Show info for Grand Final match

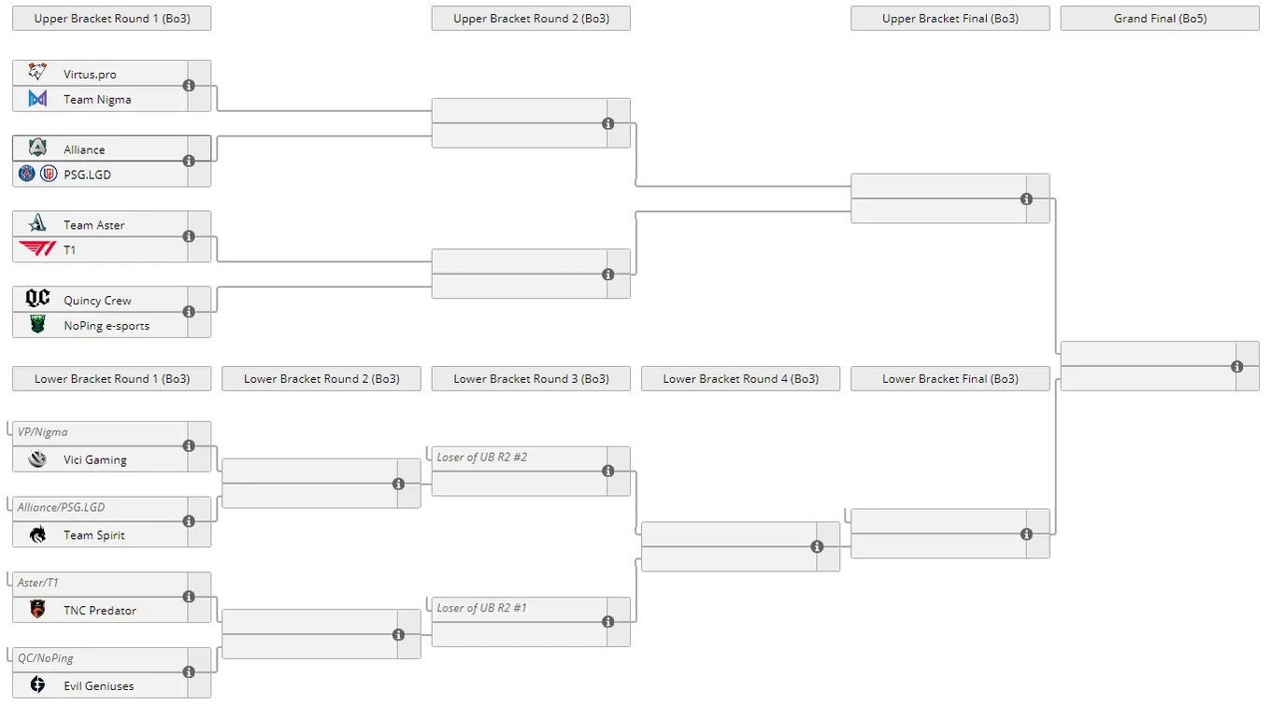click(1237, 366)
